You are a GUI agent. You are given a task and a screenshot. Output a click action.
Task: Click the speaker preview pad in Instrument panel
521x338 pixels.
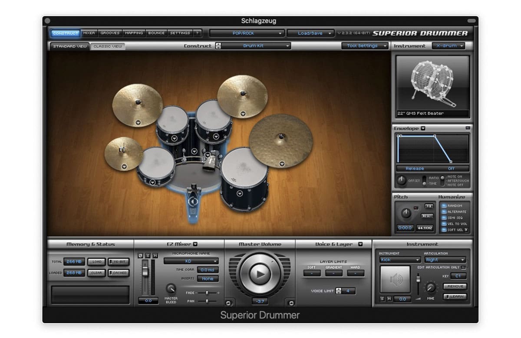tap(395, 279)
